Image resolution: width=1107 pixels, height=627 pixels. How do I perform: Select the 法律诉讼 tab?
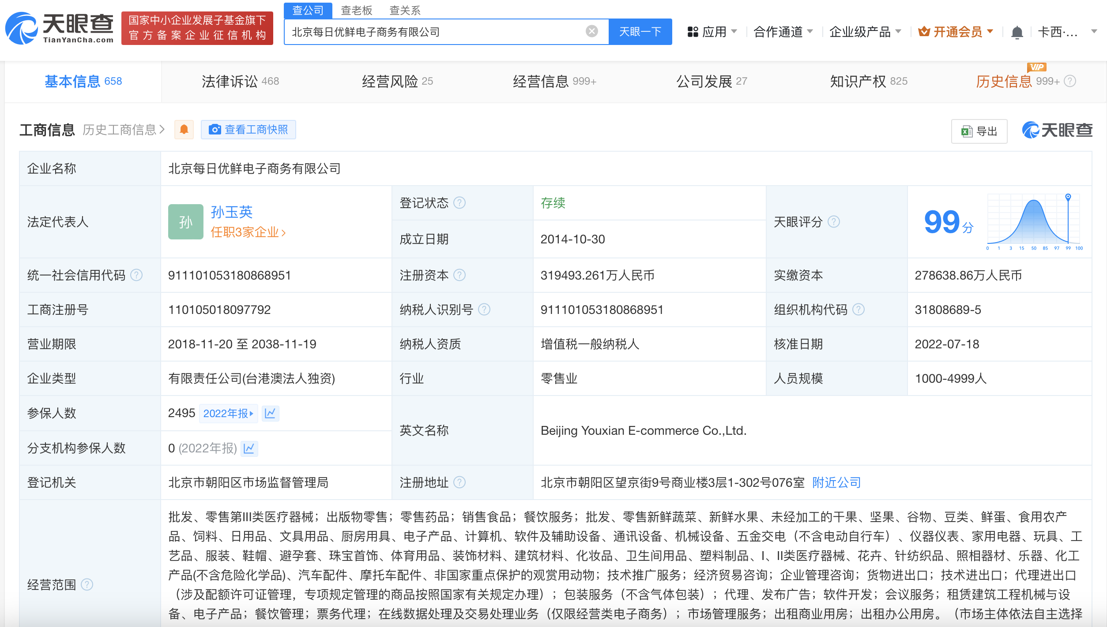point(240,81)
